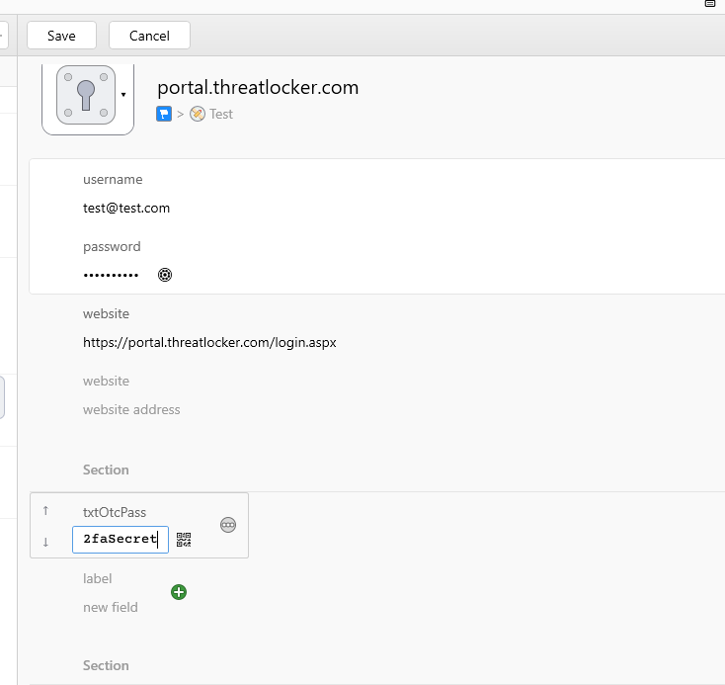The width and height of the screenshot is (725, 685).
Task: Open the item icon dropdown arrow
Action: pos(123,95)
